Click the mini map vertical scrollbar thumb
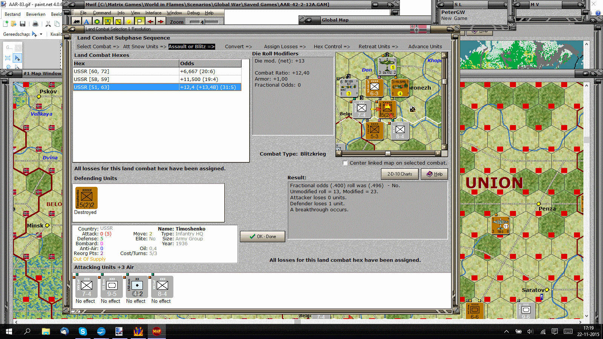603x339 pixels. click(445, 81)
